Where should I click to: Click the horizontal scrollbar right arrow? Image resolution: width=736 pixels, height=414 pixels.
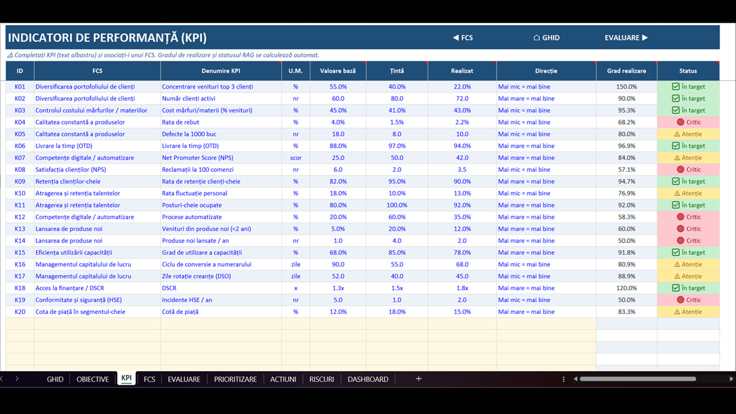(x=731, y=379)
